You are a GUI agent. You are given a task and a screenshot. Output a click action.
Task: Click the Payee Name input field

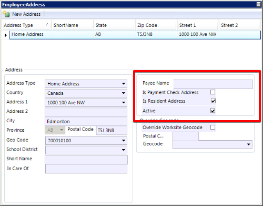(213, 84)
